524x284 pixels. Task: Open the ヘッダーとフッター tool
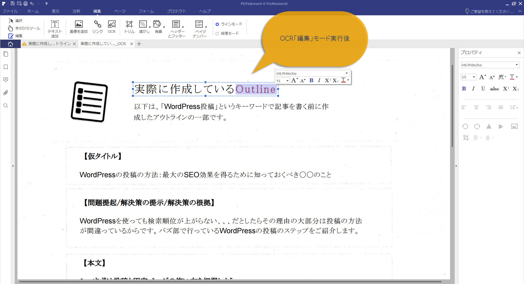pyautogui.click(x=177, y=29)
